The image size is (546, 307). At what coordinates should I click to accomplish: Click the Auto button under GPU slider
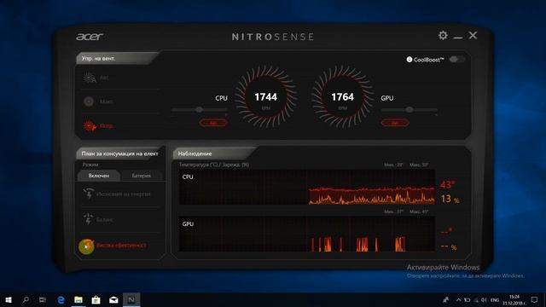[394, 123]
